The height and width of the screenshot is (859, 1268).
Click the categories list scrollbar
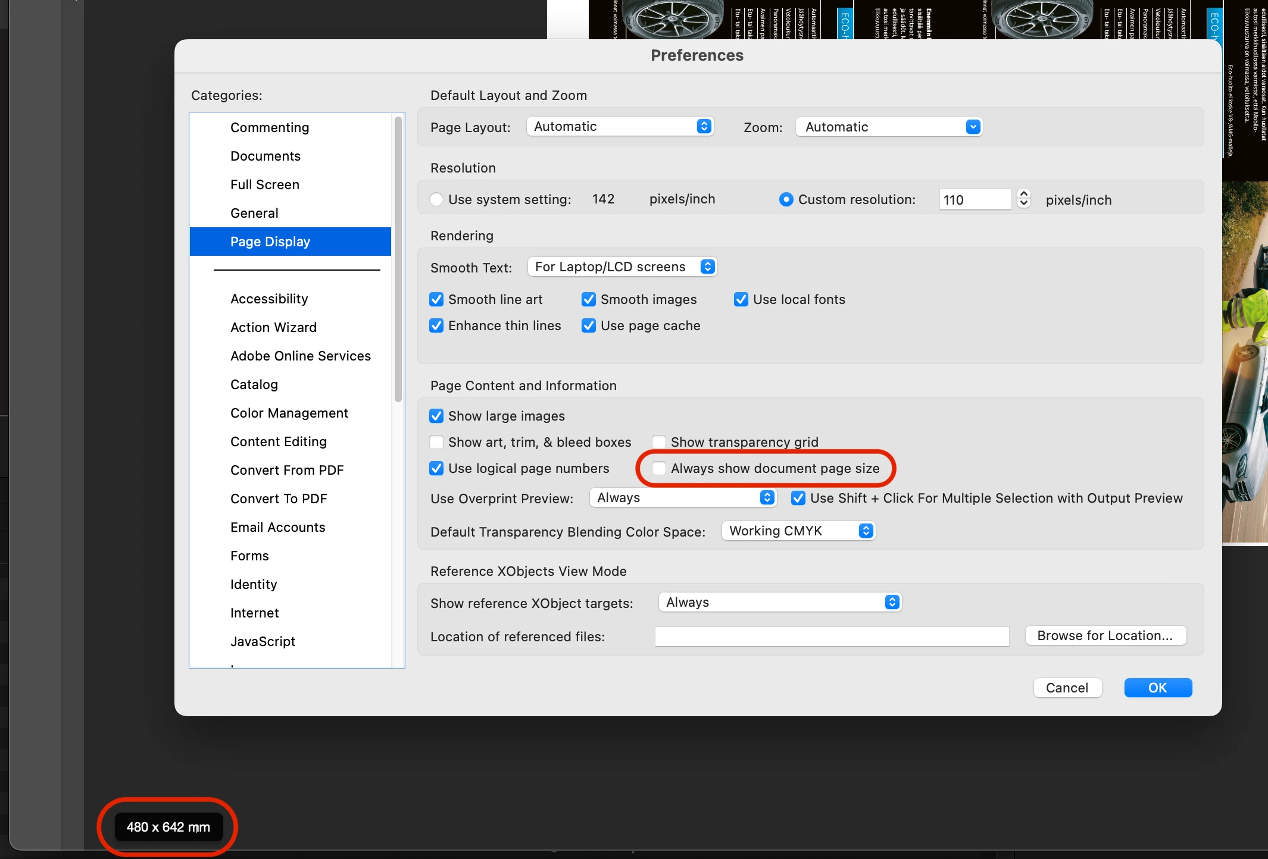[398, 260]
